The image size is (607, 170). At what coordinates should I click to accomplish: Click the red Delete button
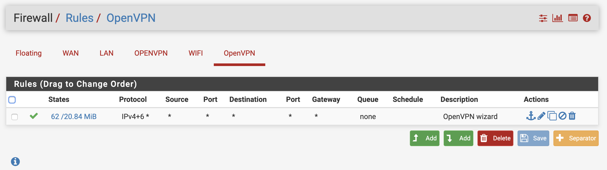[x=495, y=138]
